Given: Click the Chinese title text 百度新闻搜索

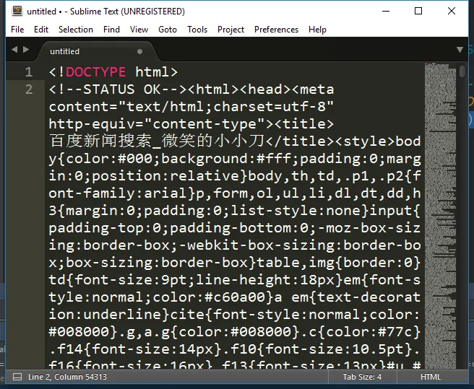Looking at the screenshot, I should 100,141.
